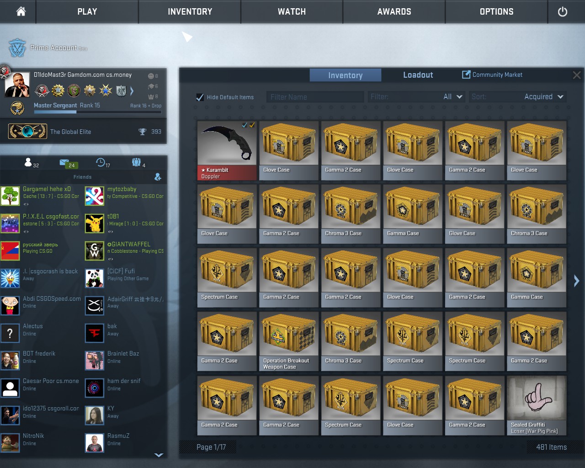
Task: Click '.l. |csgocrash is back' friend name
Action: [x=50, y=271]
